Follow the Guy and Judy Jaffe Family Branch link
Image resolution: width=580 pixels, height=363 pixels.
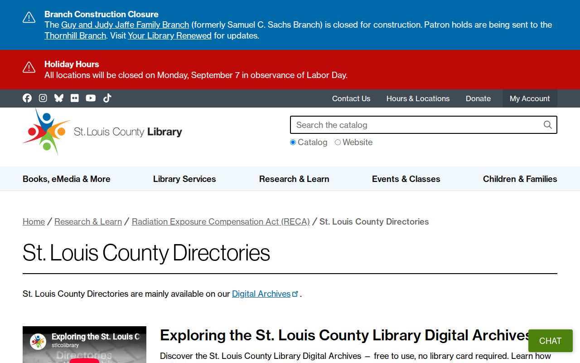point(125,25)
